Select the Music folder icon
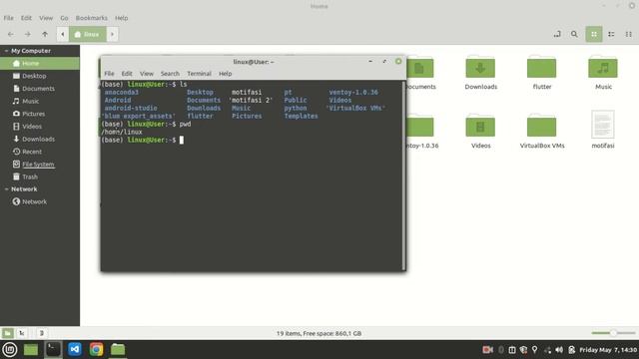The width and height of the screenshot is (639, 359). (603, 67)
